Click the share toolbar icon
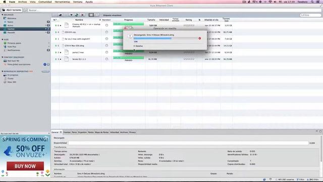Image resolution: width=323 pixels, height=182 pixels. (60, 15)
